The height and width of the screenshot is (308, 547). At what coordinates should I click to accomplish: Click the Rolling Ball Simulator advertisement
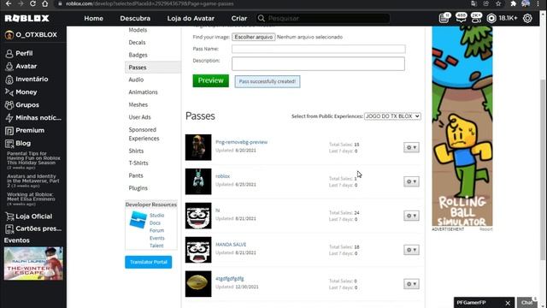pos(462,126)
